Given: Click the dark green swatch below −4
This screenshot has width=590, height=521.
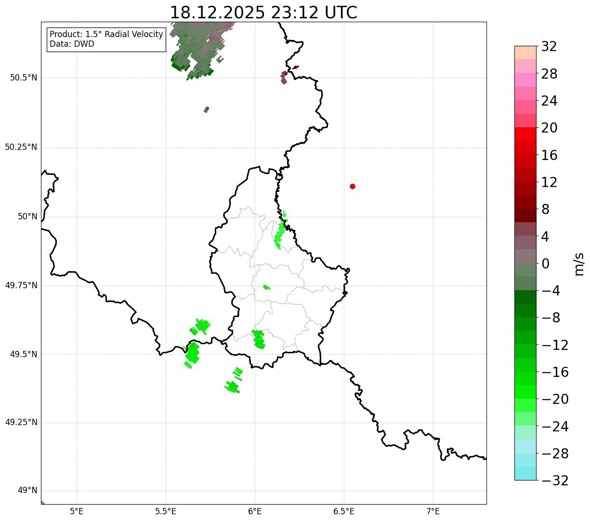Looking at the screenshot, I should pyautogui.click(x=525, y=297).
